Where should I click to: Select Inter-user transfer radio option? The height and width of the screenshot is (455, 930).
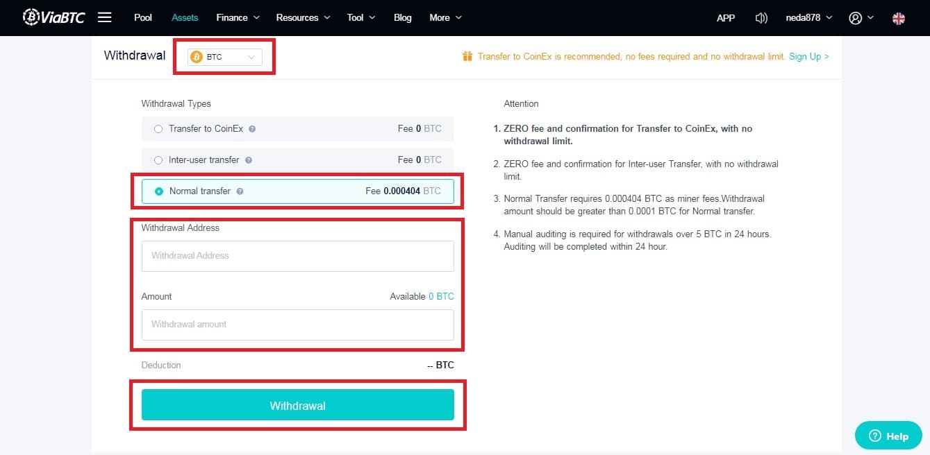pyautogui.click(x=158, y=160)
